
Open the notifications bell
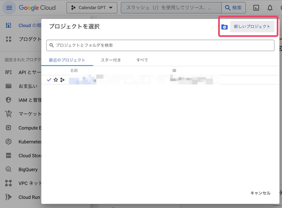click(270, 8)
